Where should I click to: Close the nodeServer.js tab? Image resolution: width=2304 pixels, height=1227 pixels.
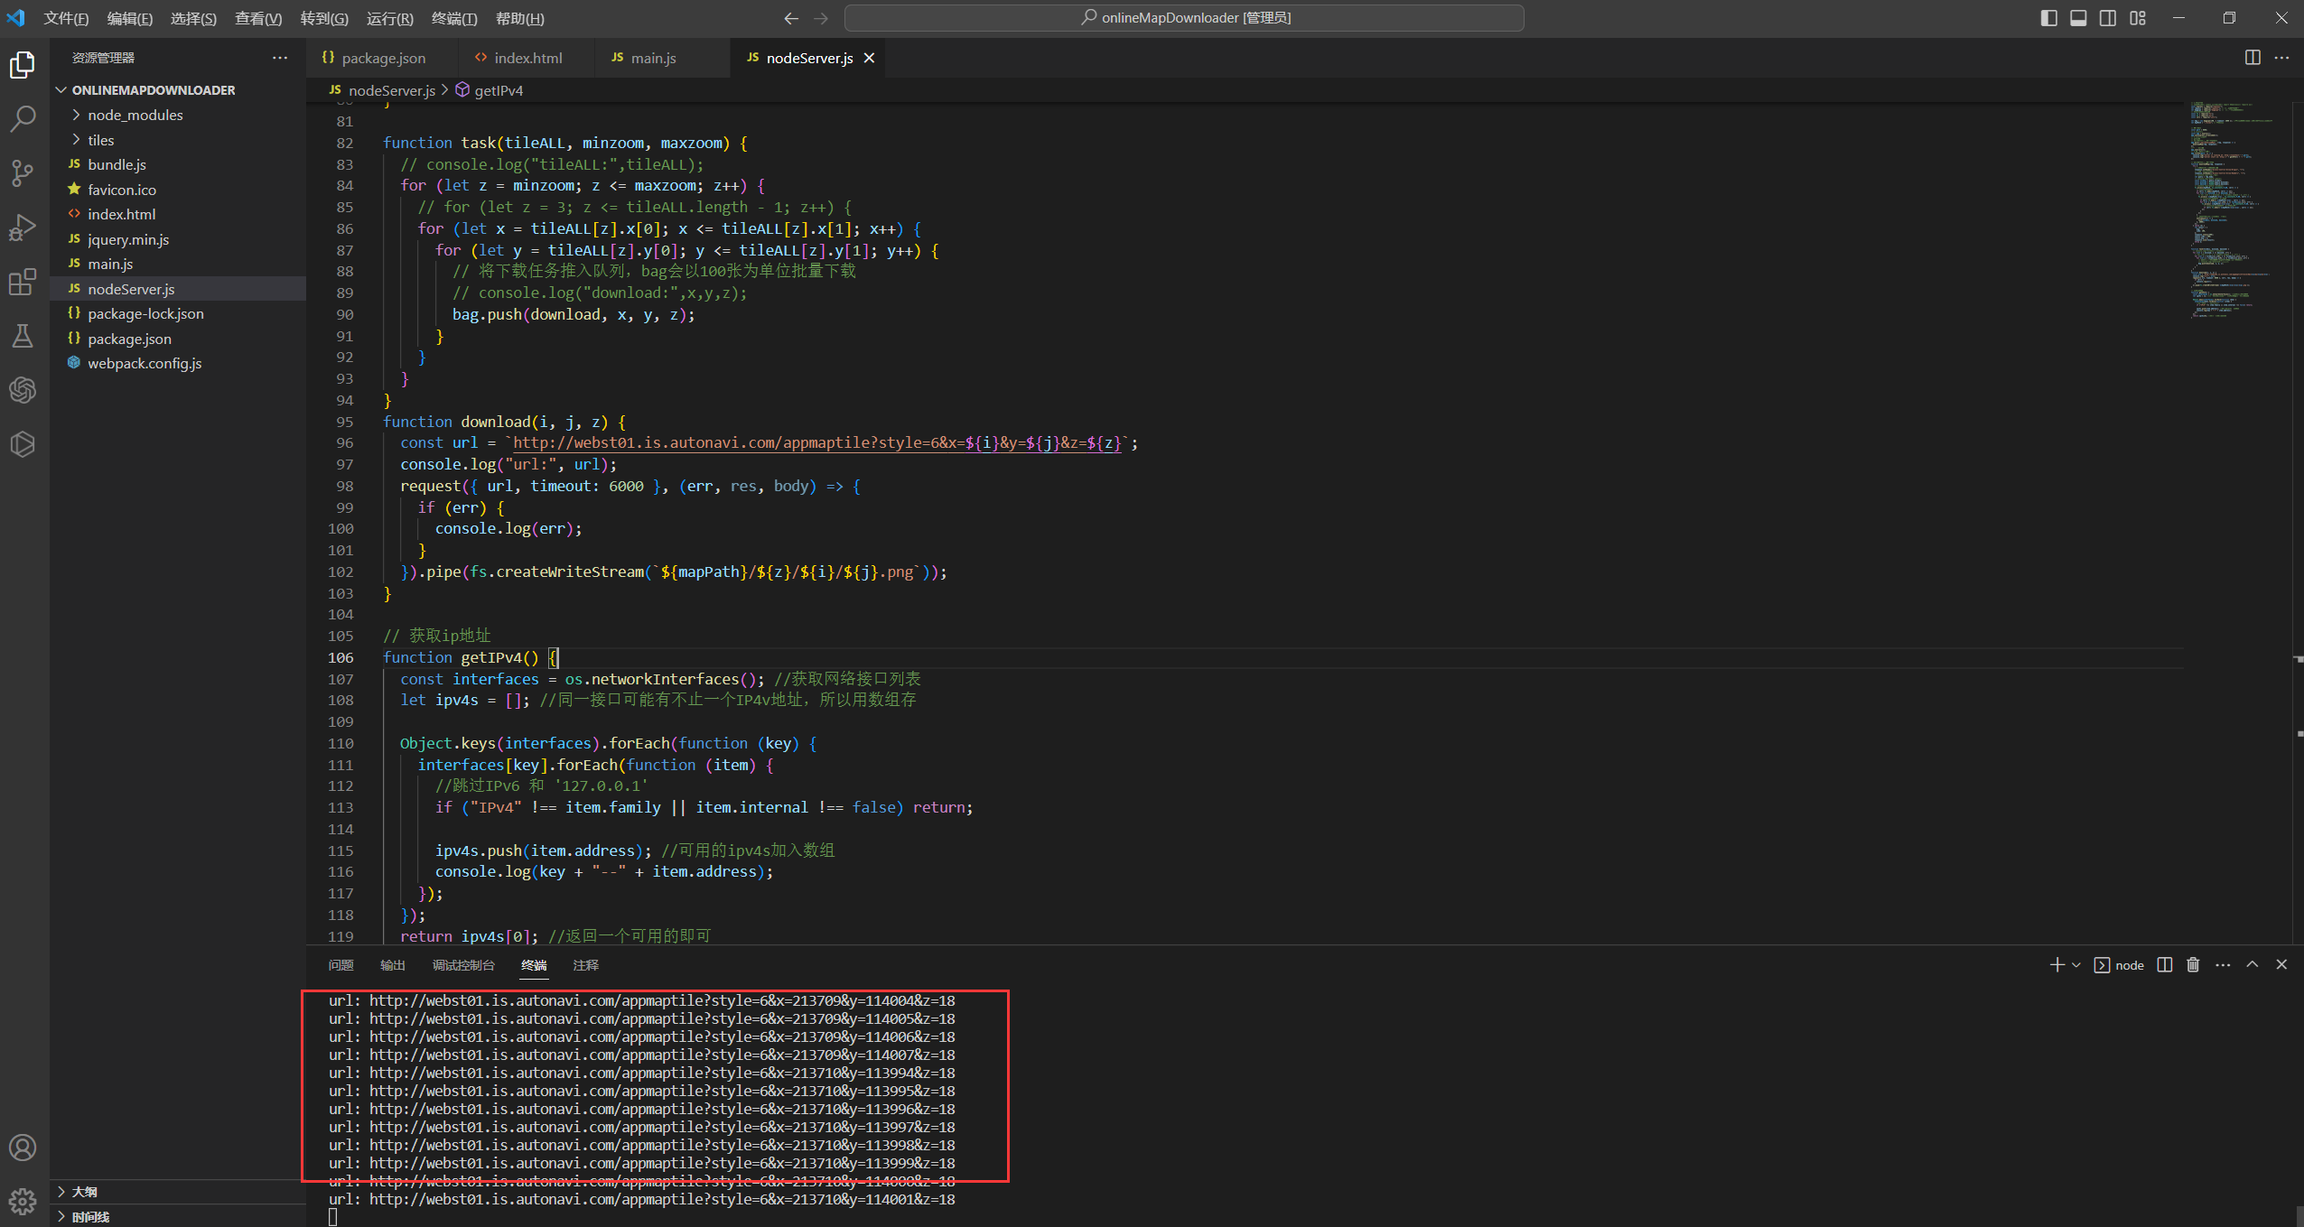[869, 58]
